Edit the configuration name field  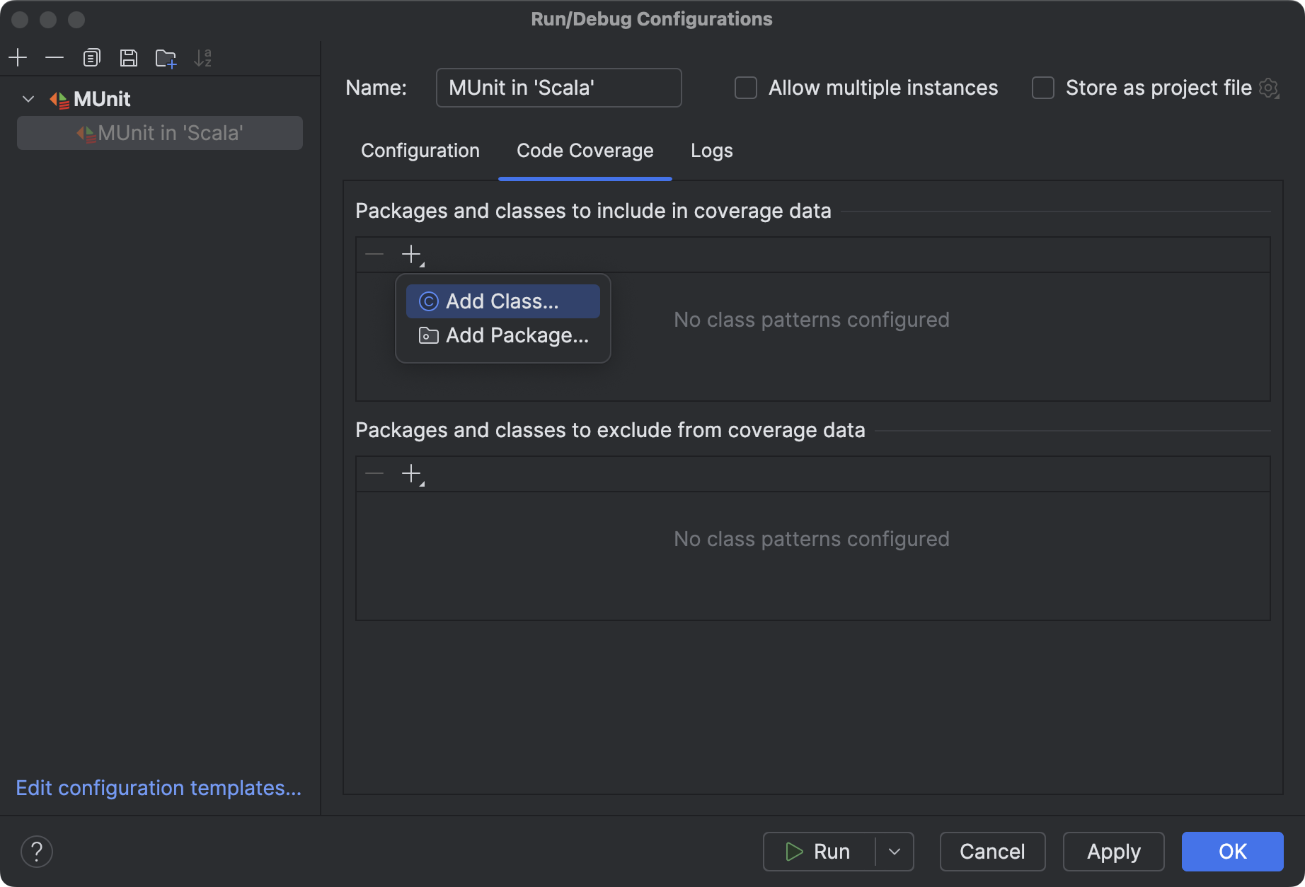tap(558, 88)
